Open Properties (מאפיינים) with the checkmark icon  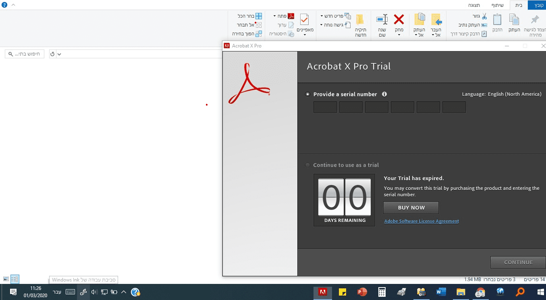[x=305, y=19]
